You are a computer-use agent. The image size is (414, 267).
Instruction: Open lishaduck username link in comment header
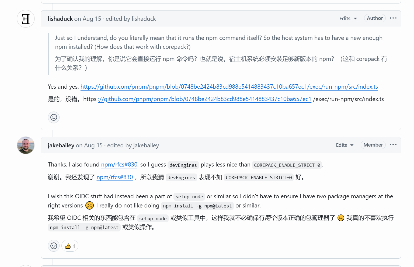click(x=60, y=19)
